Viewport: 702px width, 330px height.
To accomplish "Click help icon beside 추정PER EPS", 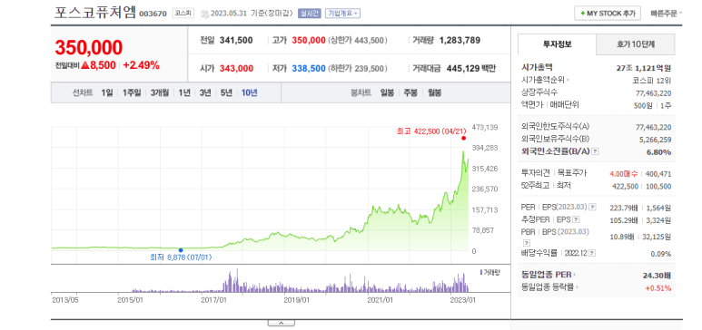I will tap(576, 219).
